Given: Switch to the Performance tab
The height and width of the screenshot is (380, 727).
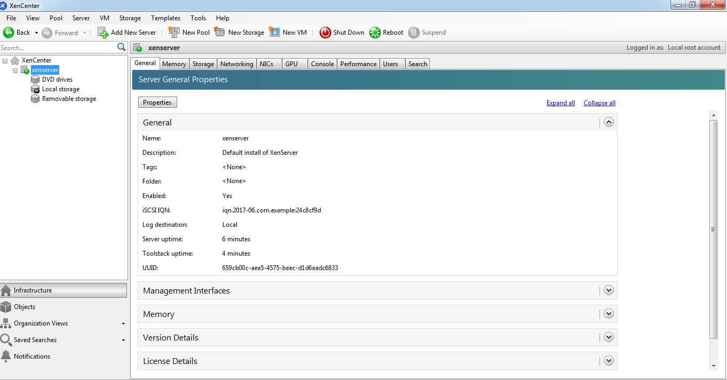Looking at the screenshot, I should (358, 64).
